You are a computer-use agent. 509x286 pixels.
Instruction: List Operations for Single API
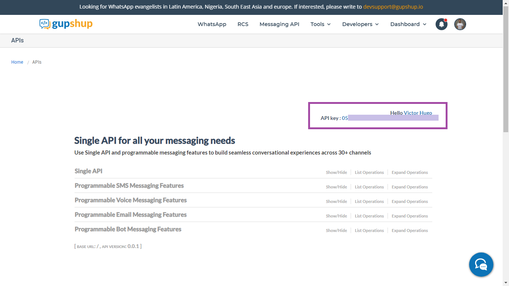coord(369,172)
